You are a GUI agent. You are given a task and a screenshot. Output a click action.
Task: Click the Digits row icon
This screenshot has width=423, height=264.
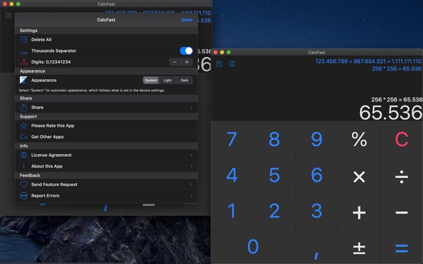click(24, 62)
